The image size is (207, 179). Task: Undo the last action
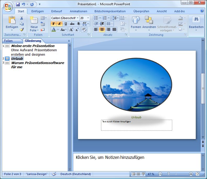[x=24, y=4]
